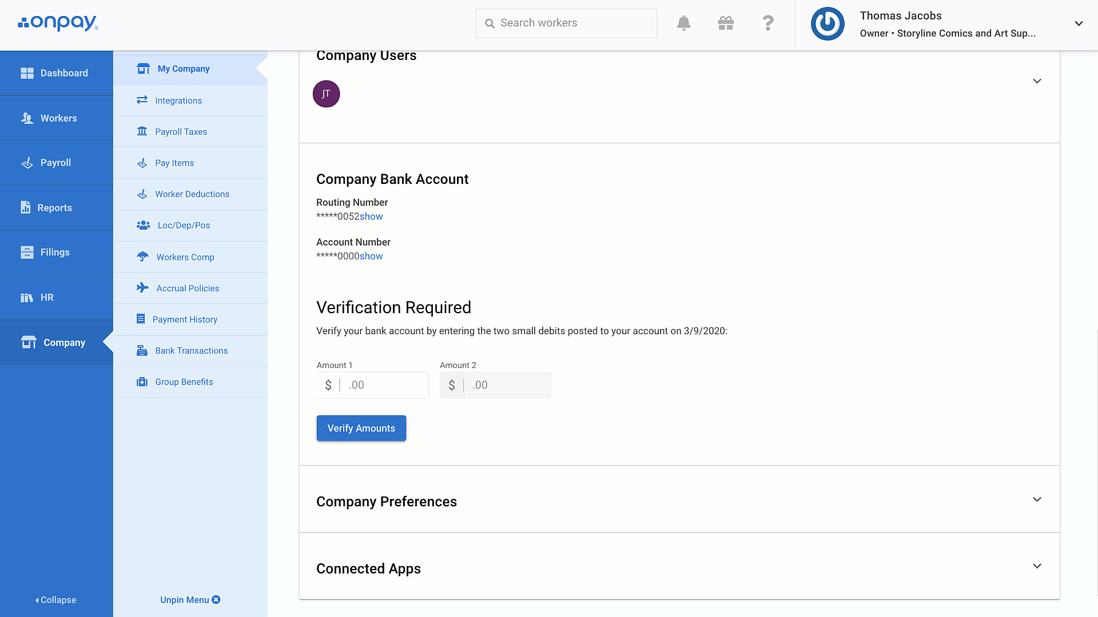This screenshot has height=617, width=1098.
Task: Expand the Connected Apps section
Action: [x=1037, y=566]
